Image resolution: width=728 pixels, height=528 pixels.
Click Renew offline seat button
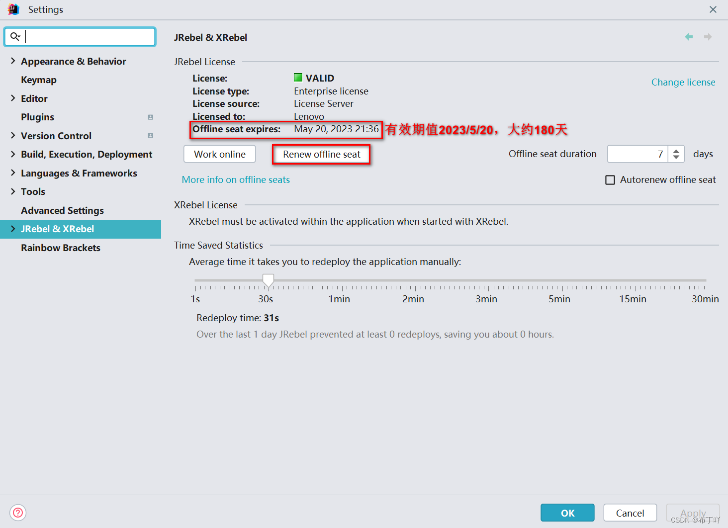click(x=322, y=154)
